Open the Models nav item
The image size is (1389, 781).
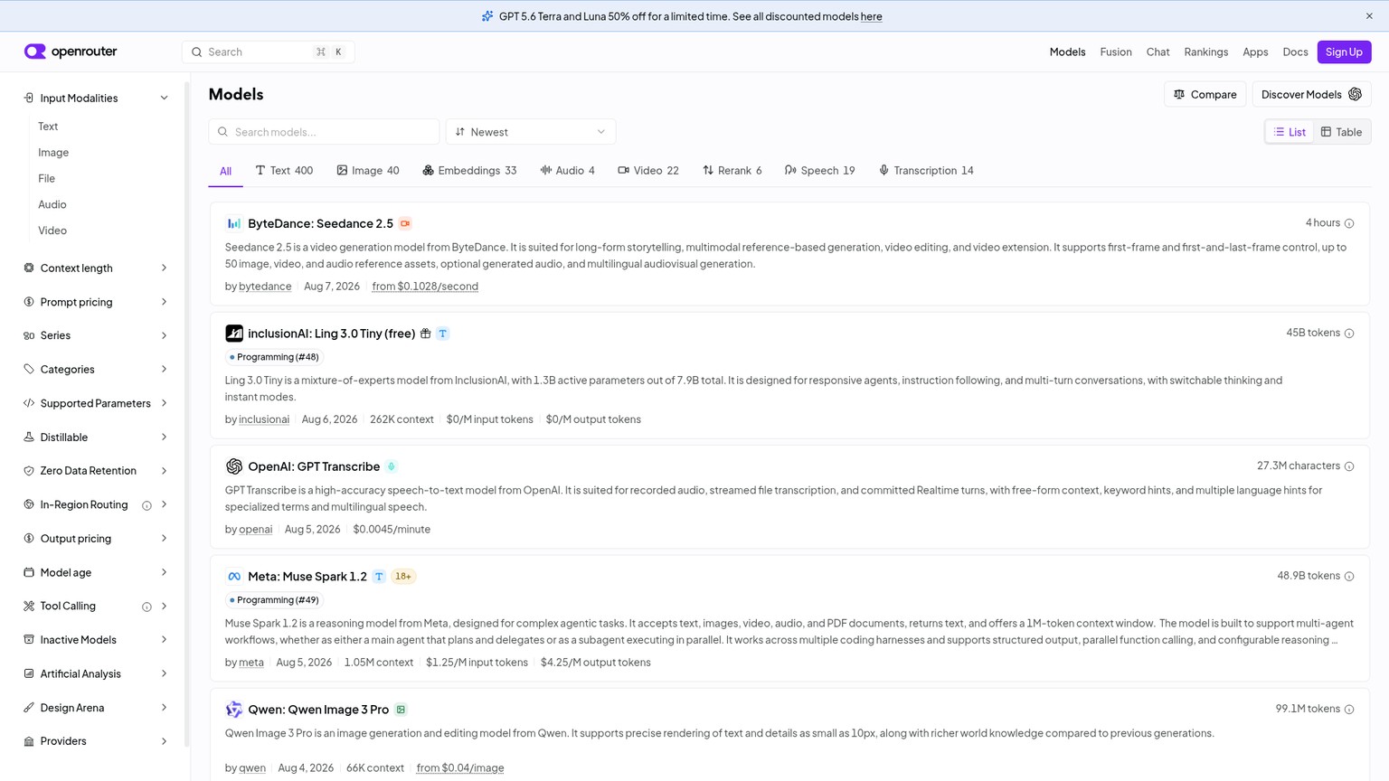(1067, 52)
